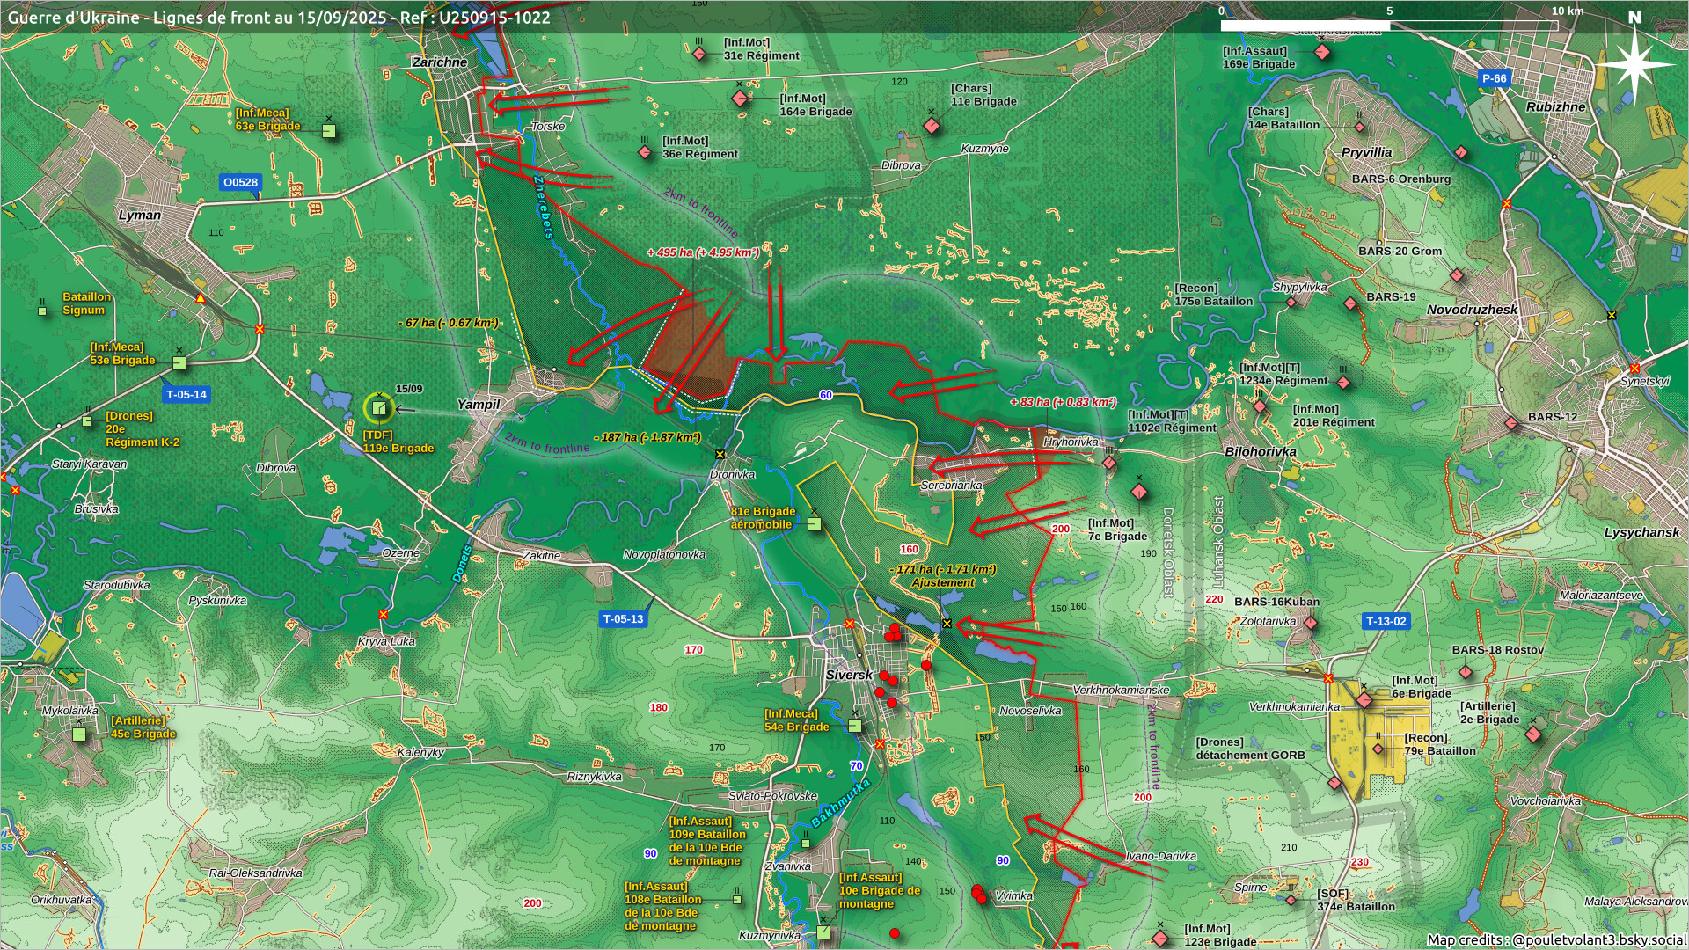Click the map credits text link

click(x=1555, y=939)
